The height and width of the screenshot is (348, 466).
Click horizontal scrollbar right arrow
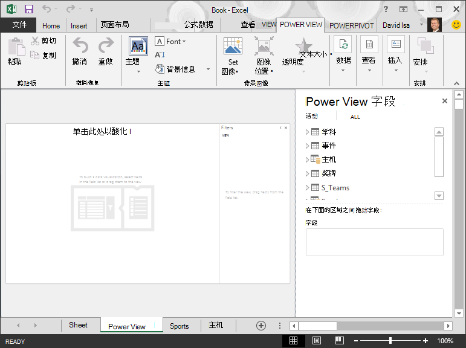(448, 326)
